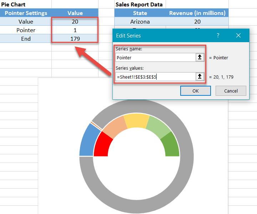This screenshot has width=257, height=214.
Task: Click the 'Pointer Settings' header cell
Action: pos(26,13)
